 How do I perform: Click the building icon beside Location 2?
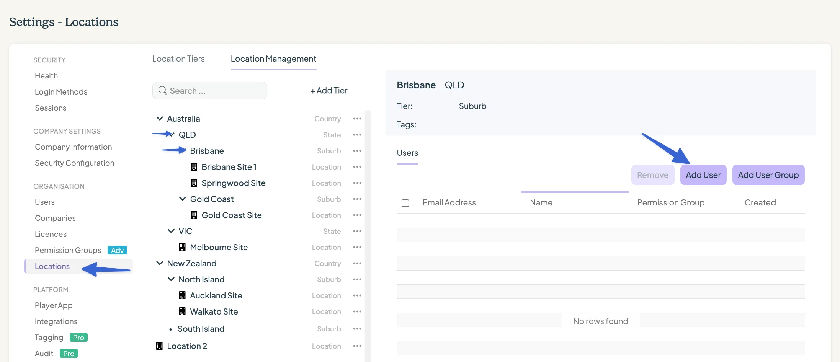(159, 346)
